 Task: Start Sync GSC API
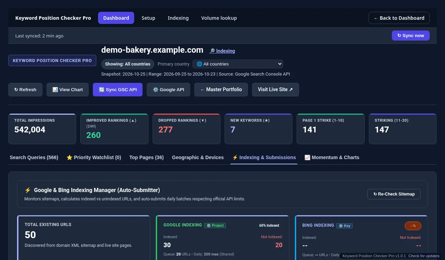118,89
